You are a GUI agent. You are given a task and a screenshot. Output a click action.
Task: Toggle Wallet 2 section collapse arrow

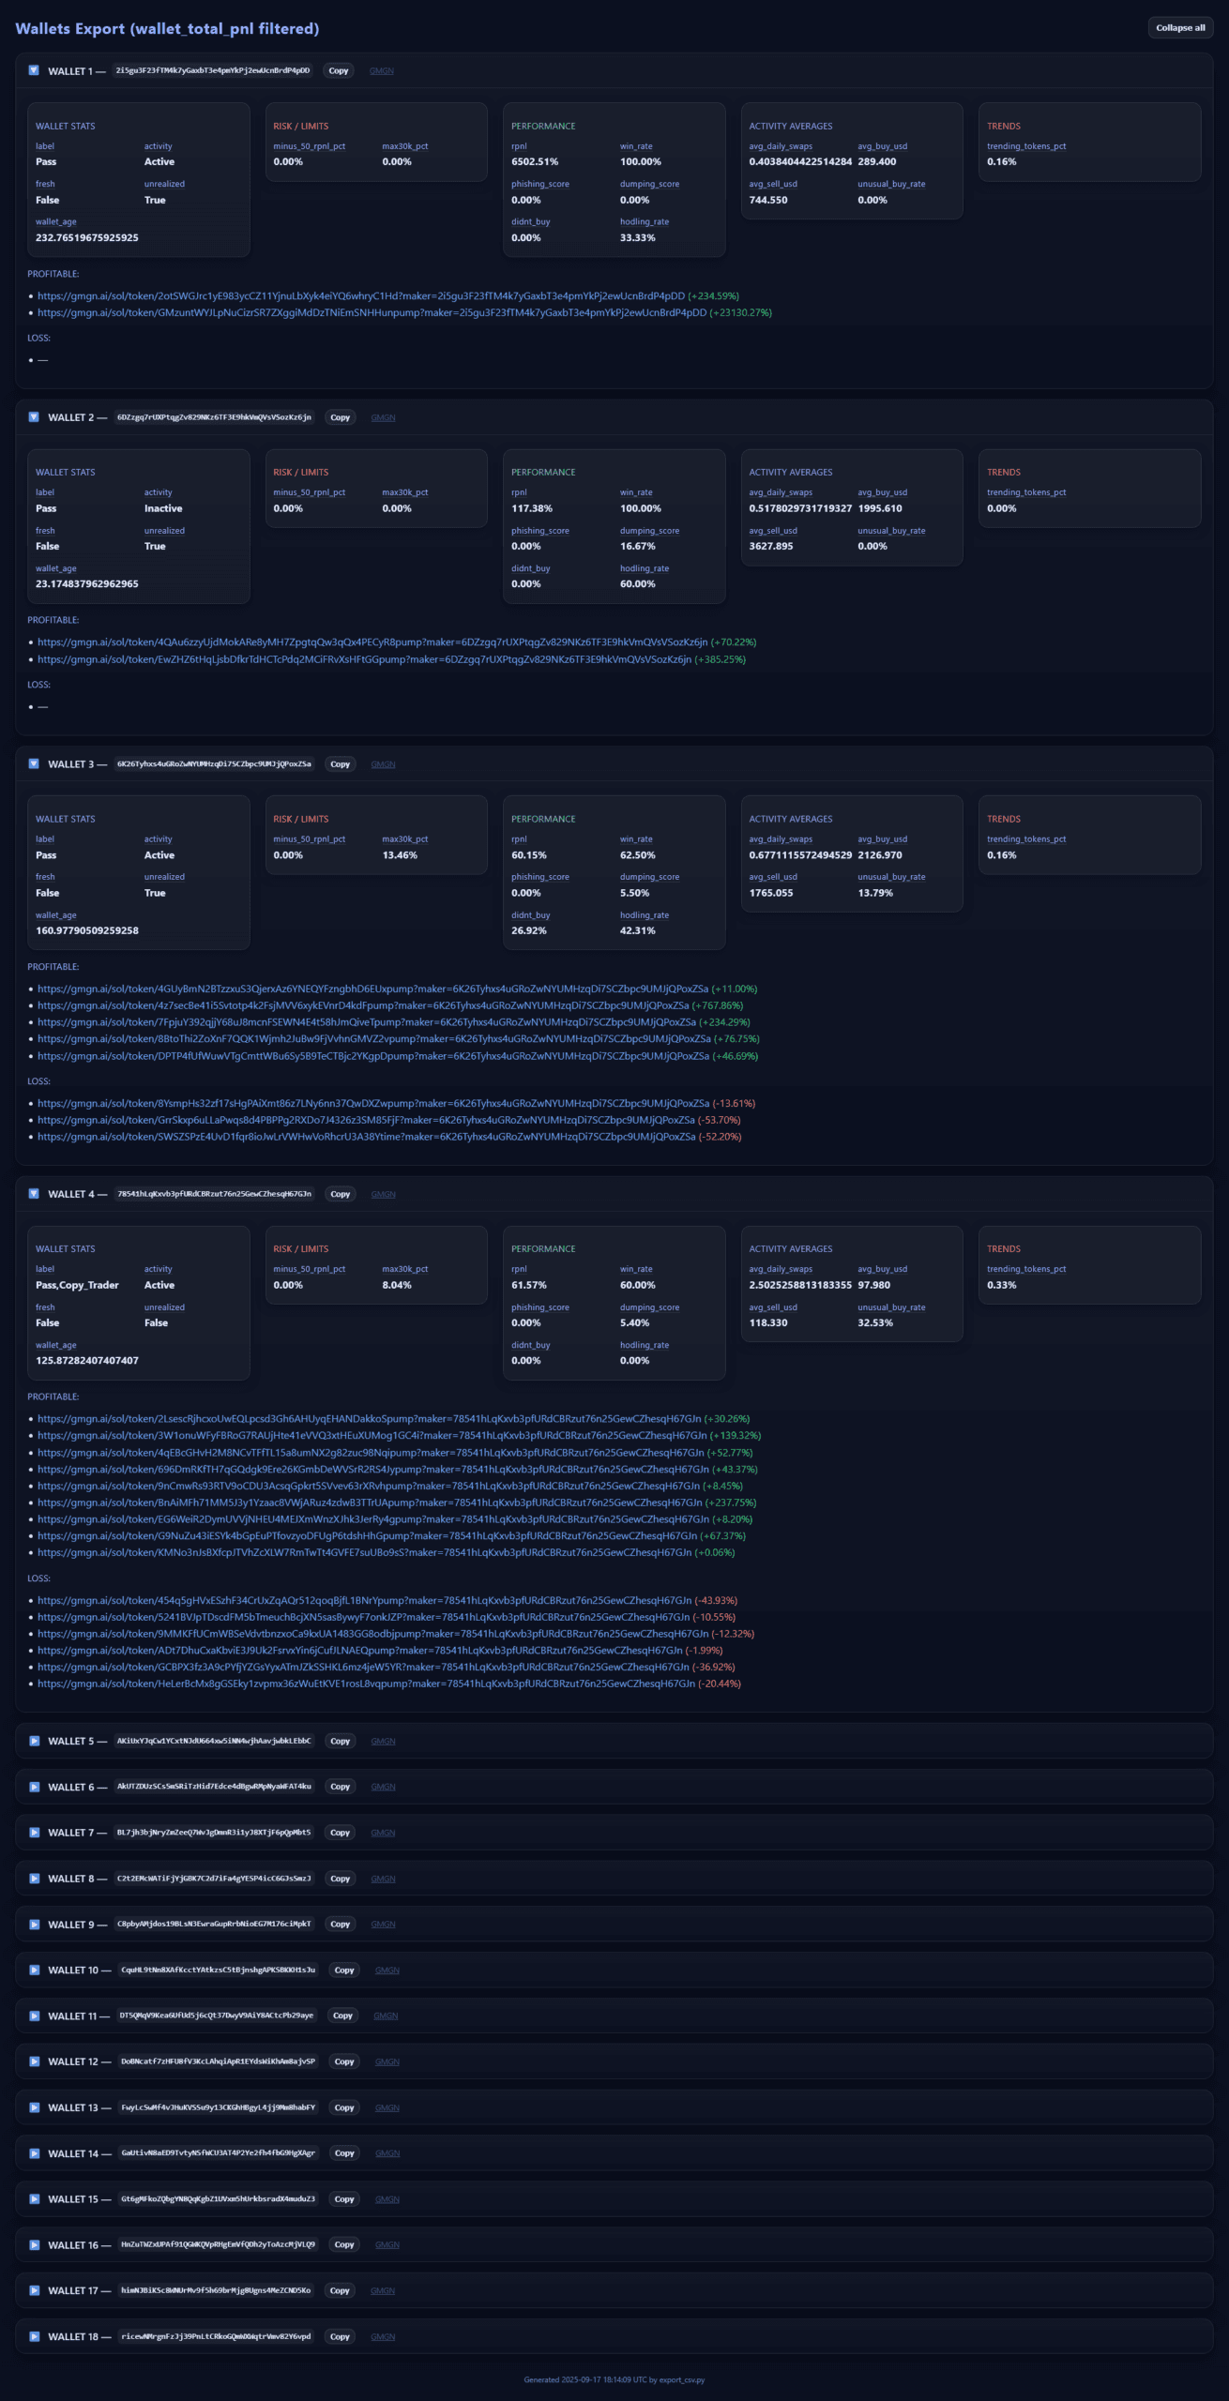click(34, 417)
